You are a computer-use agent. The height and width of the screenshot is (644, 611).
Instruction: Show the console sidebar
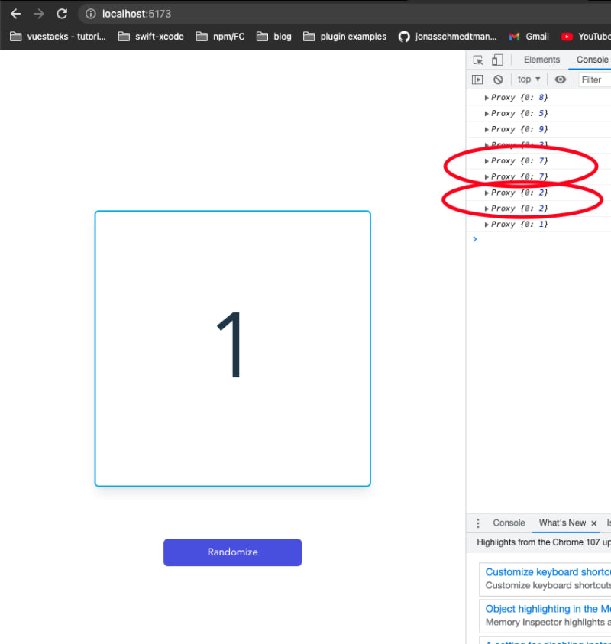tap(477, 79)
